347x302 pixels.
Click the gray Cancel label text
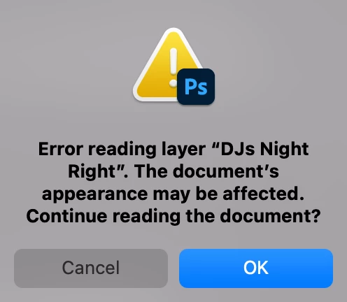tap(91, 268)
